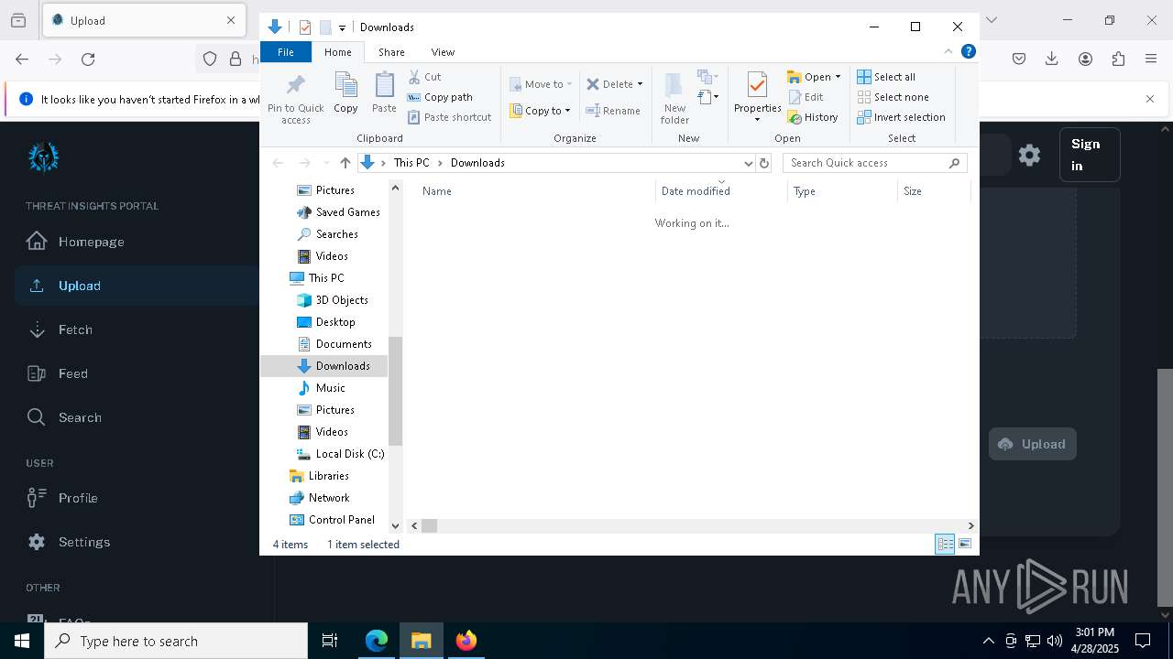Click horizontal scrollbar right arrow in file list

(x=970, y=525)
